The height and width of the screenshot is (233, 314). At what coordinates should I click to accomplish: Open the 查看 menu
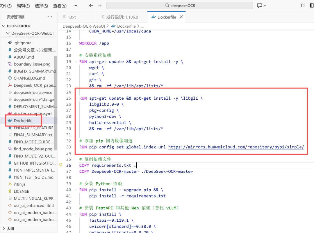click(x=60, y=6)
